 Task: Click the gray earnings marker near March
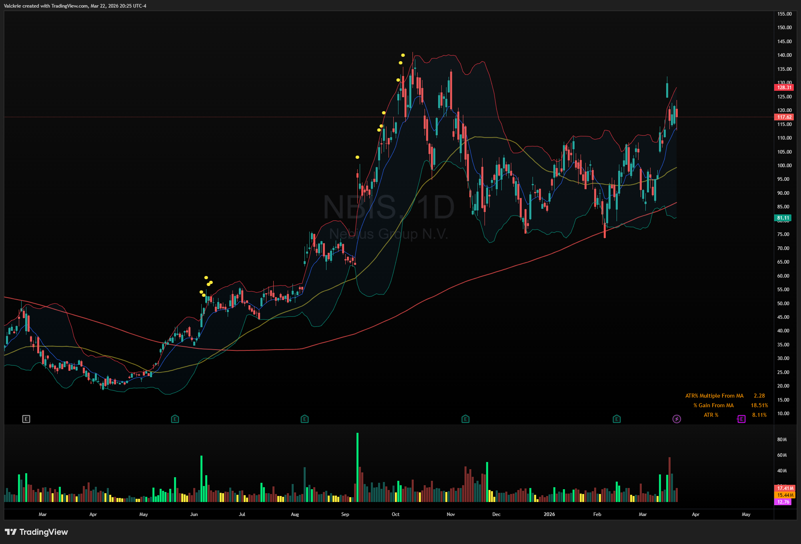(26, 419)
